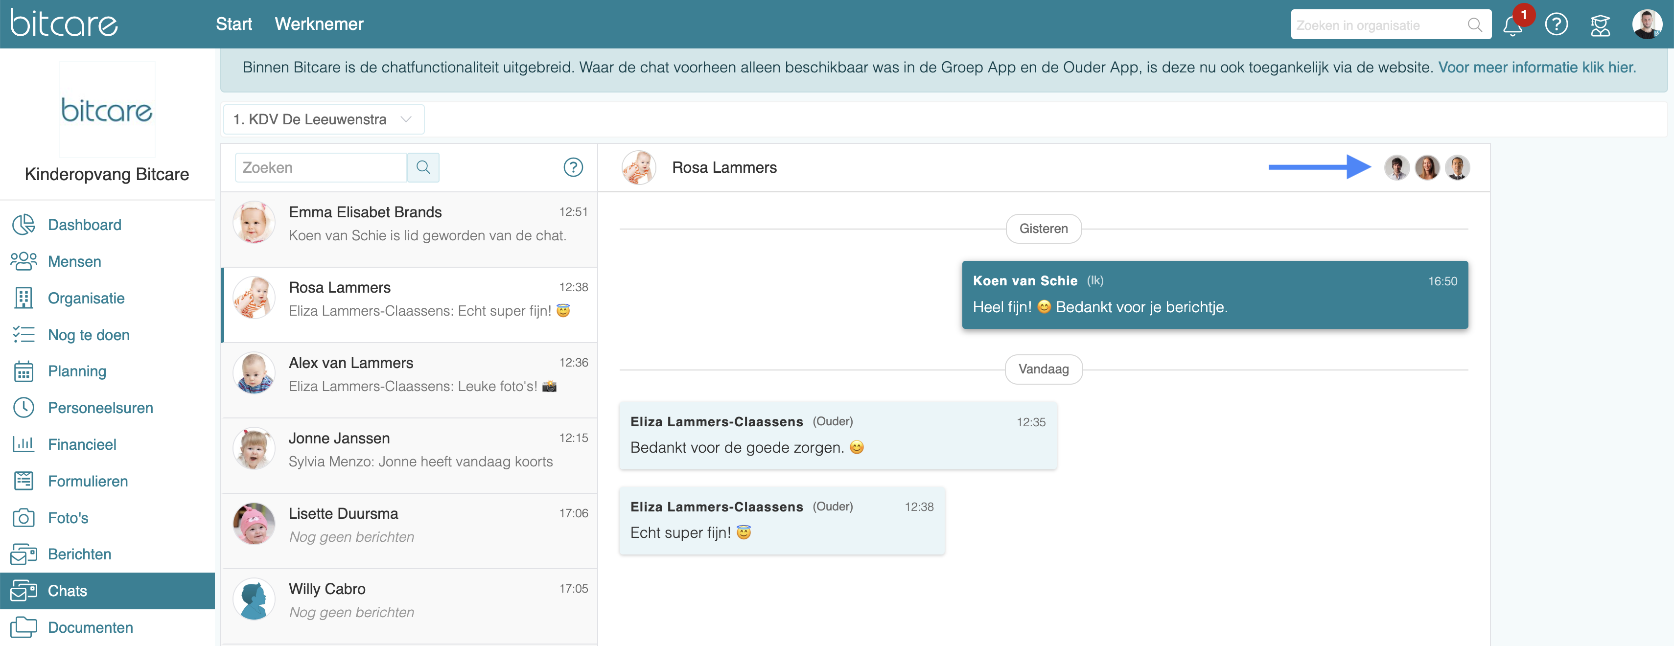
Task: Expand the KDV De Leeuwenstra location dropdown
Action: [x=323, y=119]
